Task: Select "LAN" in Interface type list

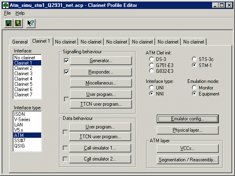Action: click(27, 125)
